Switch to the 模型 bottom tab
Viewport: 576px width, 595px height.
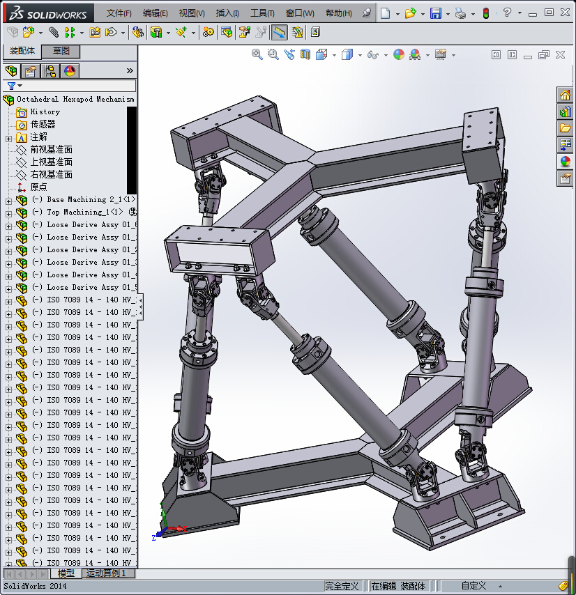66,573
